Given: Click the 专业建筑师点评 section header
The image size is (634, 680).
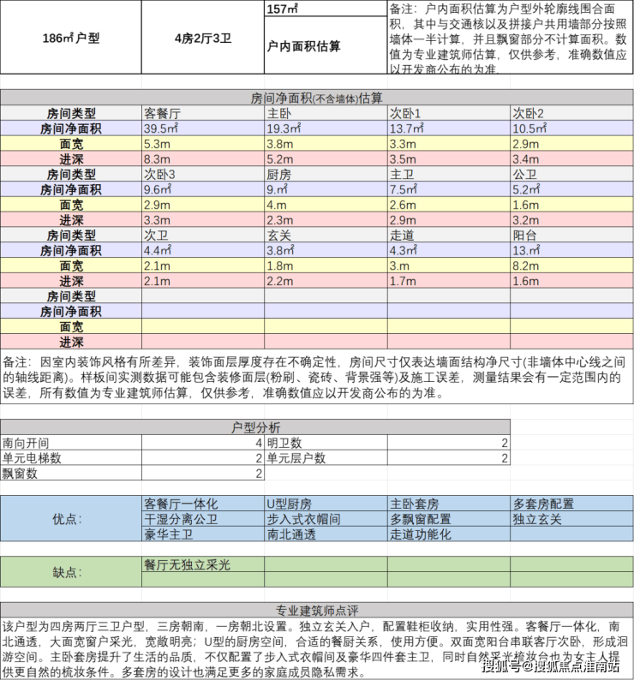Looking at the screenshot, I should click(x=317, y=611).
